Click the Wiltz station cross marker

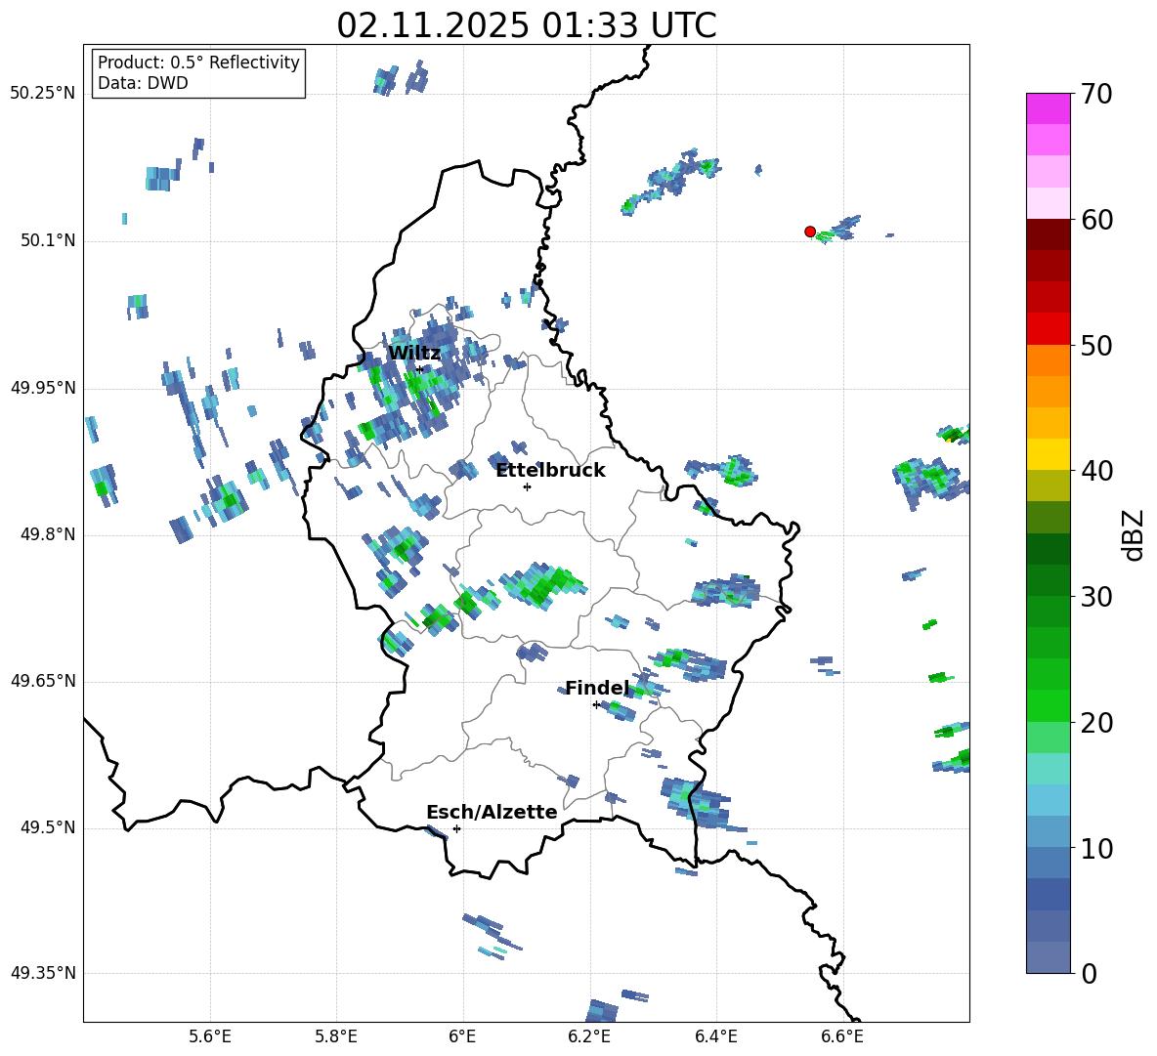point(420,369)
